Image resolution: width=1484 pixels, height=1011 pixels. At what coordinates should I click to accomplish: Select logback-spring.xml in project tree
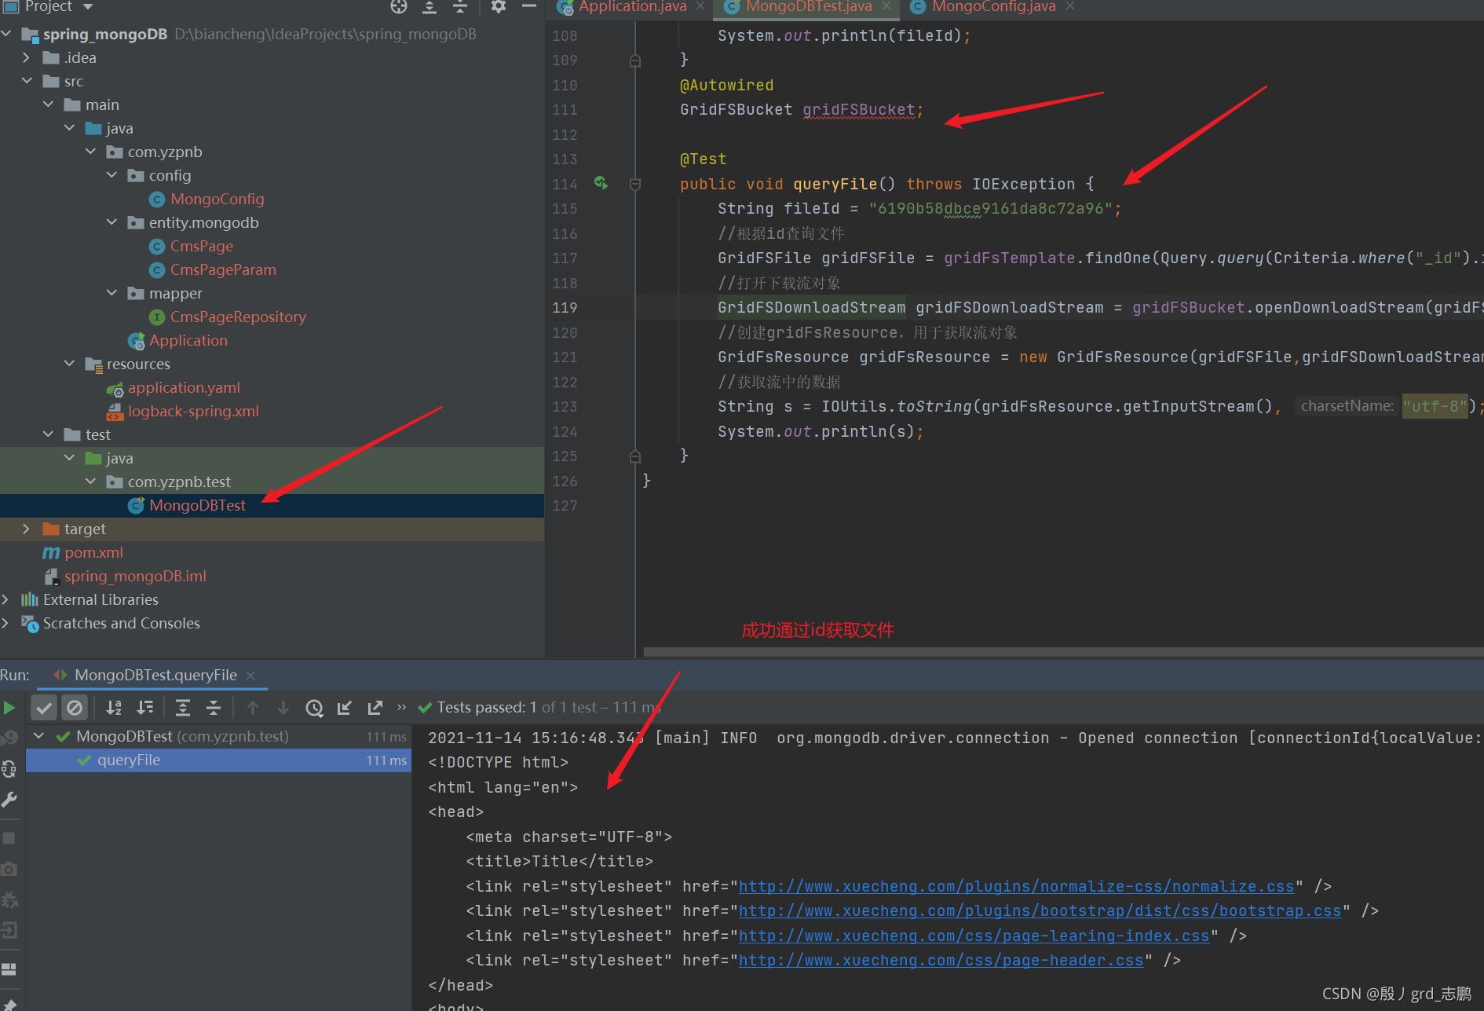click(x=193, y=411)
